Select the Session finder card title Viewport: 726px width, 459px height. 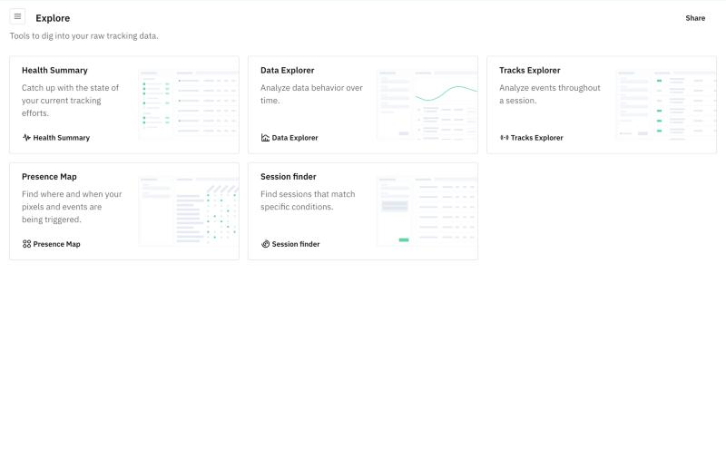288,177
